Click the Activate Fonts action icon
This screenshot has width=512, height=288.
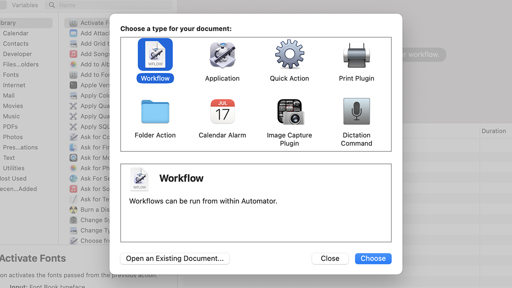(x=73, y=23)
